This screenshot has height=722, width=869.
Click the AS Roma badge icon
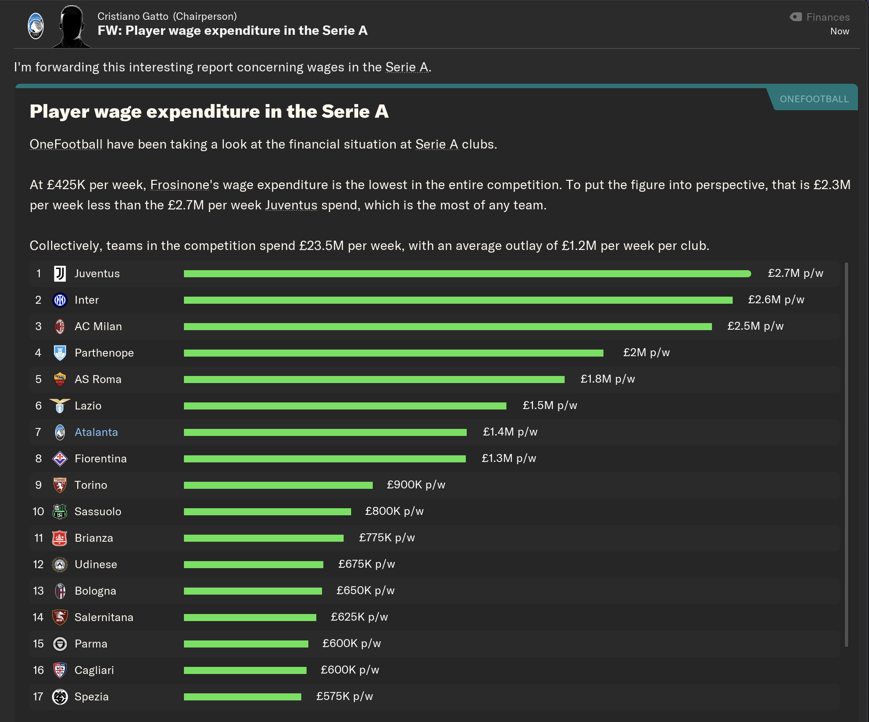coord(60,380)
